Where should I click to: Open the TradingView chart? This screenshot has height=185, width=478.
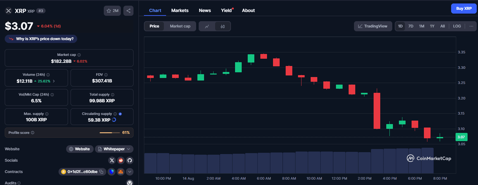(373, 26)
